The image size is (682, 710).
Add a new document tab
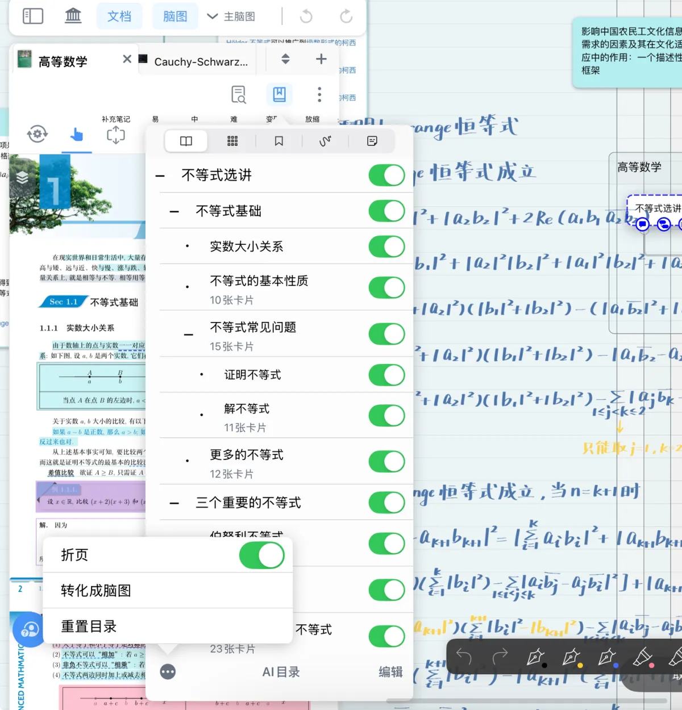(x=321, y=59)
